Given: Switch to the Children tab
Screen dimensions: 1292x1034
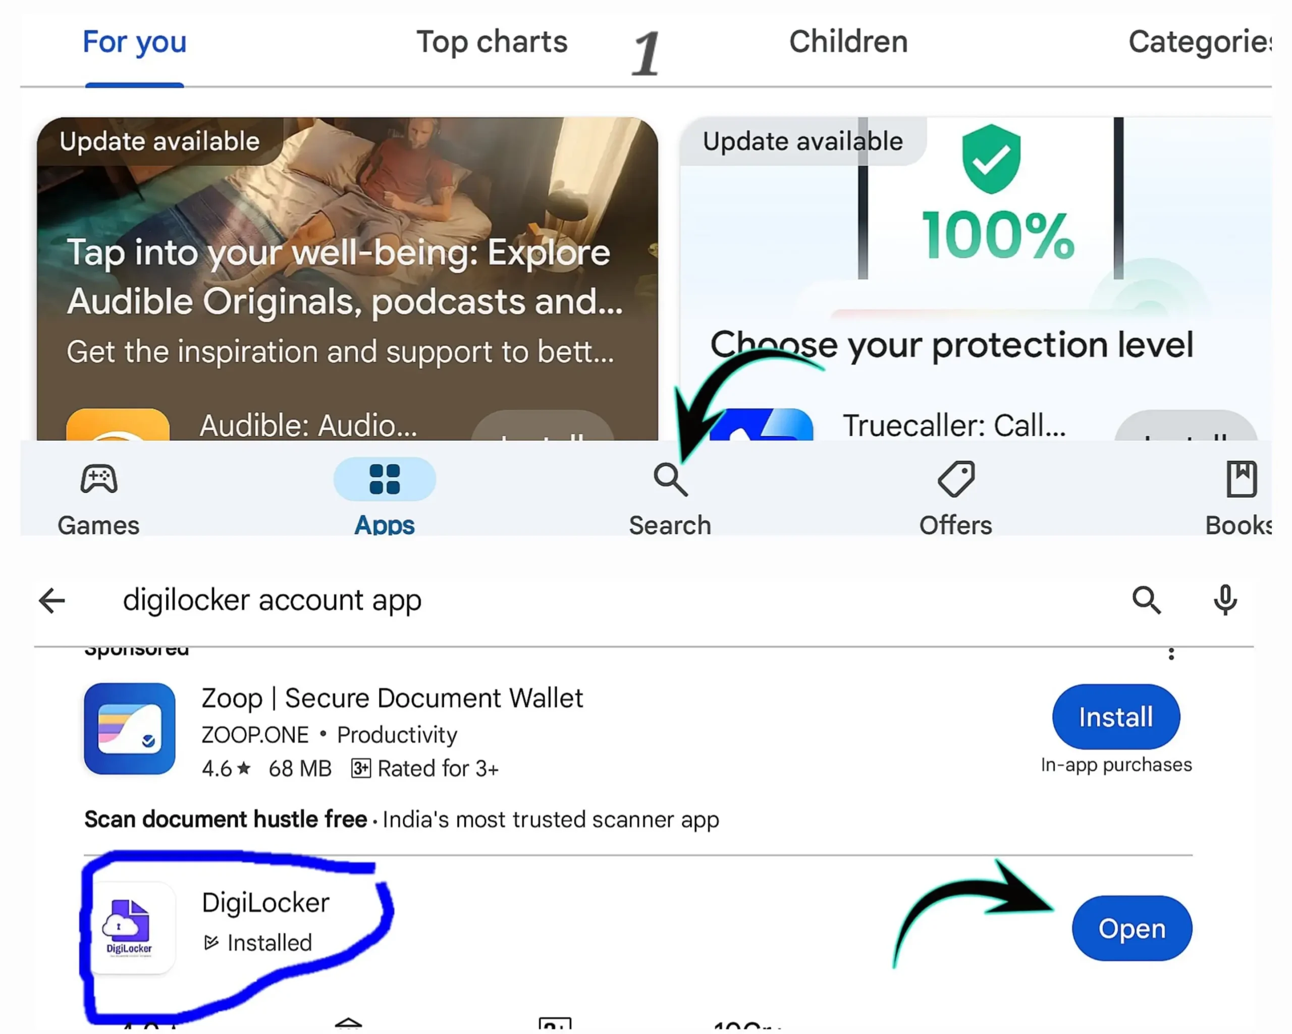Looking at the screenshot, I should click(x=848, y=42).
